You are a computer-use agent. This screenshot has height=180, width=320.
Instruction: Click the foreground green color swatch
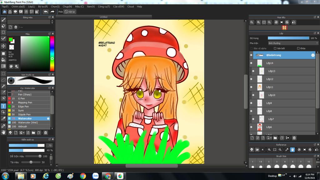(11, 39)
